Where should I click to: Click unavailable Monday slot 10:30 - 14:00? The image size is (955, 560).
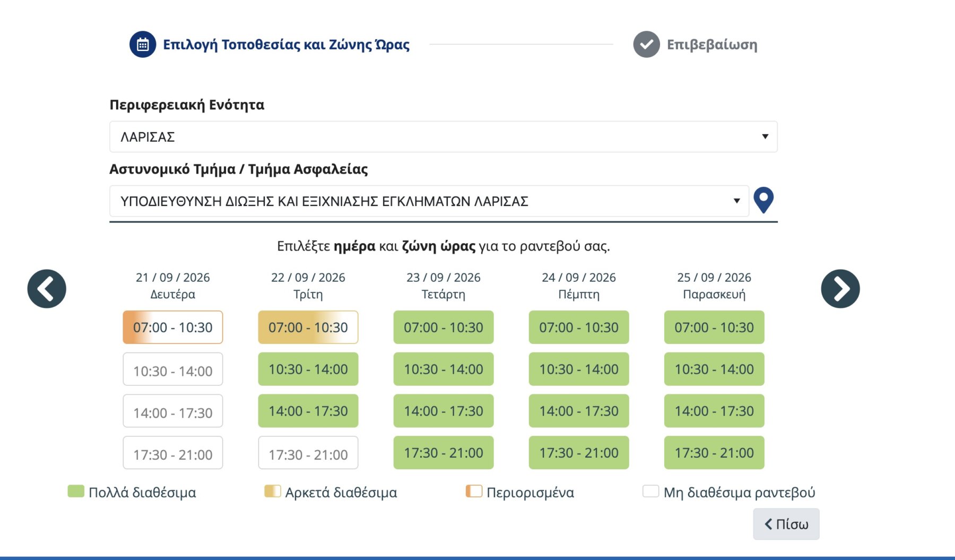click(173, 369)
